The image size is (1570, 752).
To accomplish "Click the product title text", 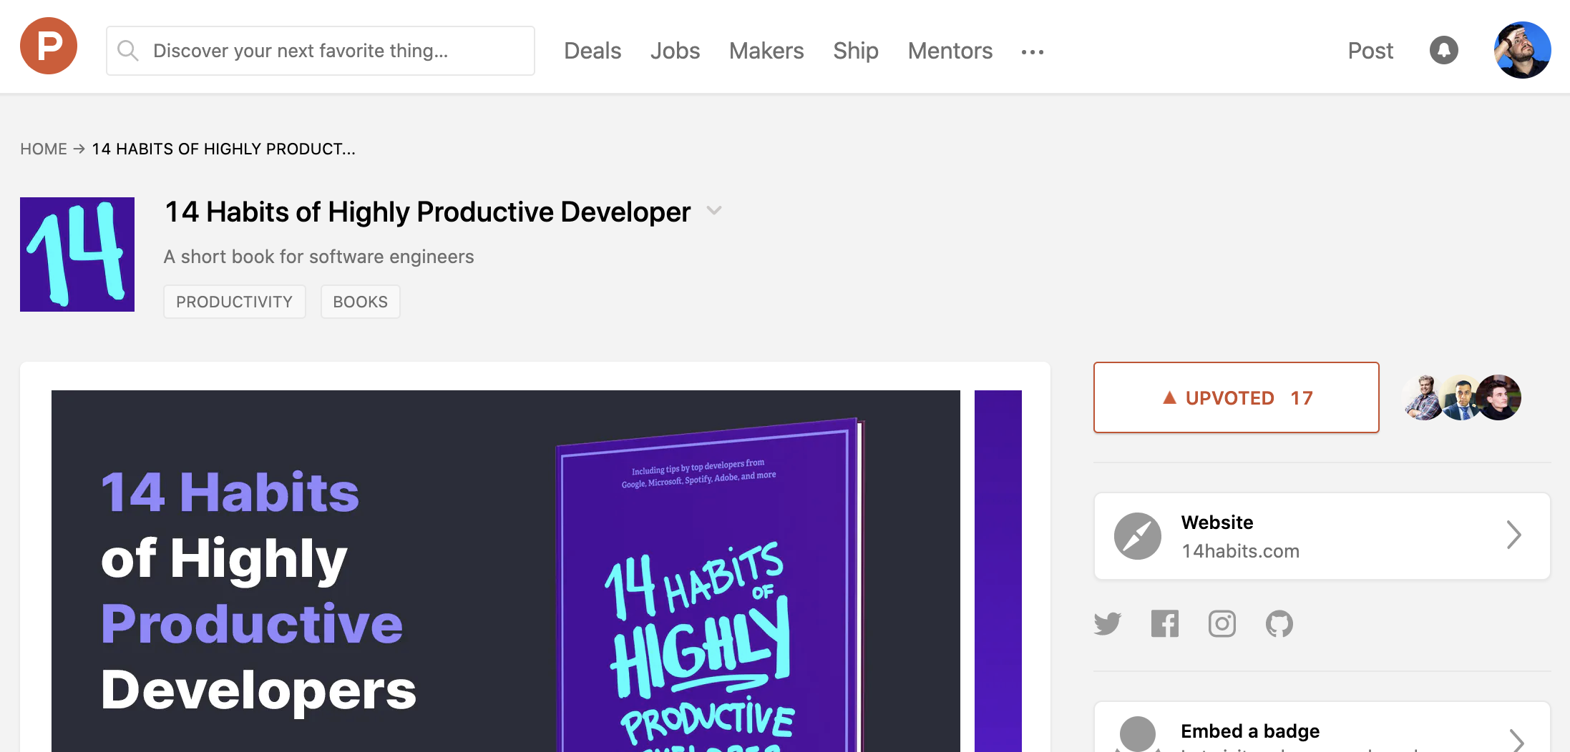I will point(428,212).
